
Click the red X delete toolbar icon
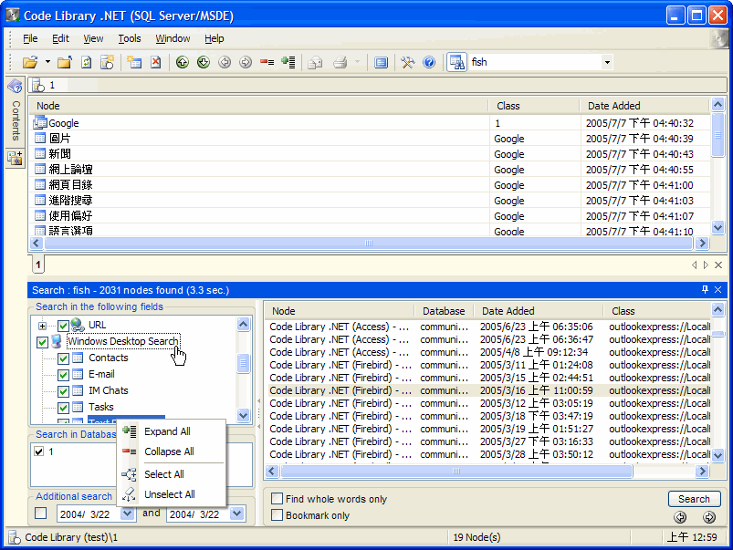tap(156, 62)
